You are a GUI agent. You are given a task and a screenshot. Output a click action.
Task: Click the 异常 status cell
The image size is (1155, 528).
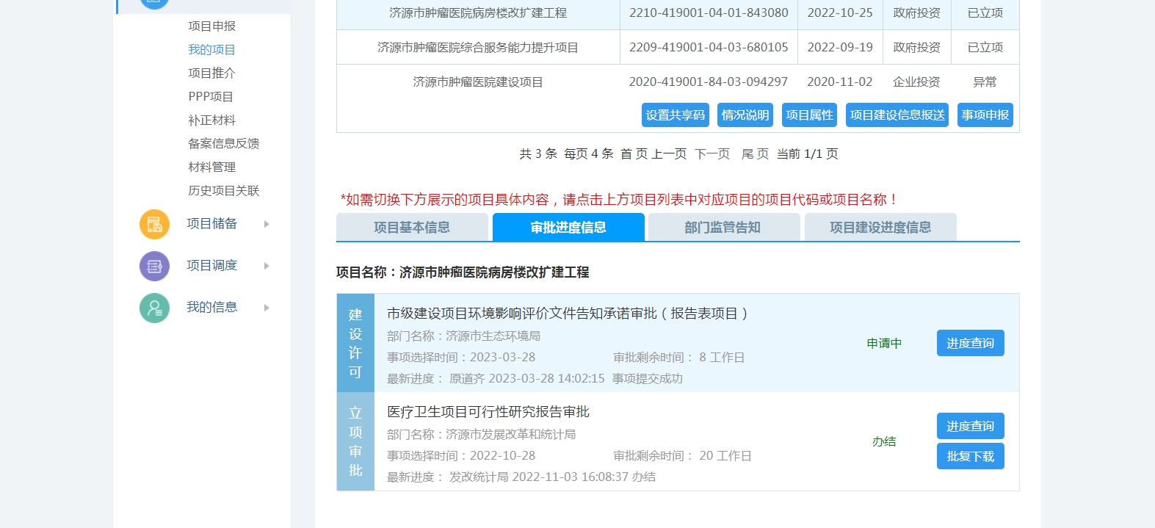985,82
